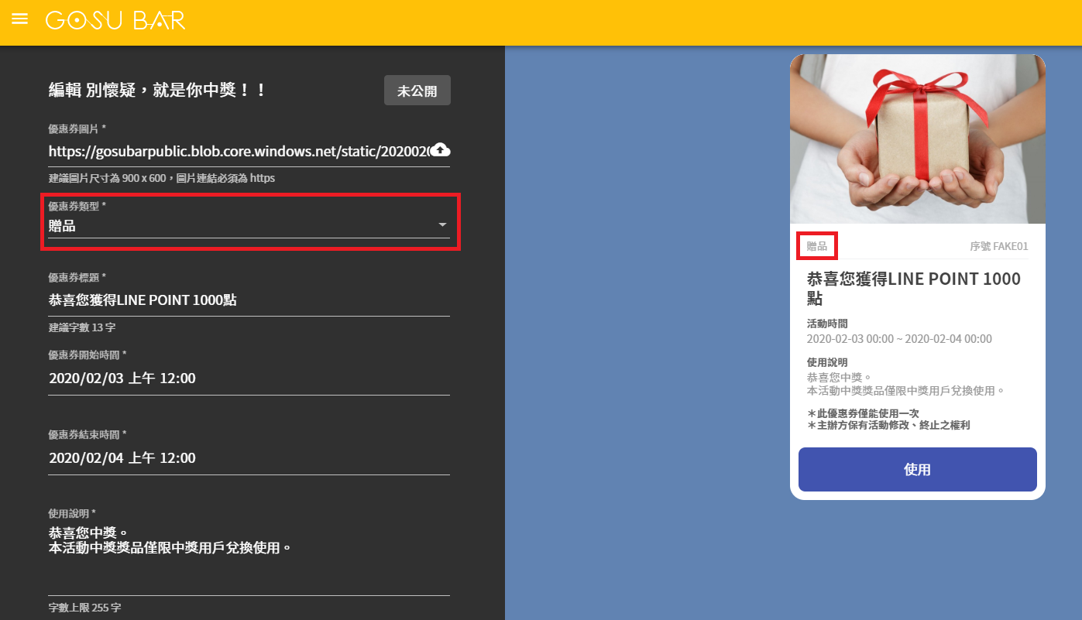
Task: Edit the coupon title field 恭喜您獲得LINE POINT 1000點
Action: click(249, 300)
